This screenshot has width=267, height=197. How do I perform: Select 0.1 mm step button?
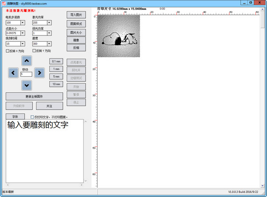pyautogui.click(x=56, y=61)
